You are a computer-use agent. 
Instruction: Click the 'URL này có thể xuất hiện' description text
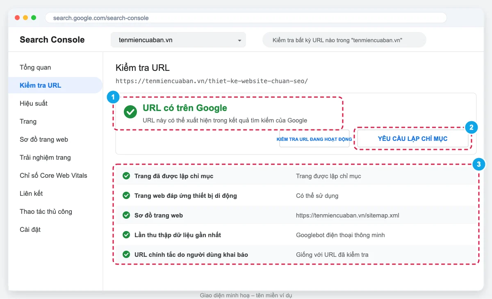(225, 120)
